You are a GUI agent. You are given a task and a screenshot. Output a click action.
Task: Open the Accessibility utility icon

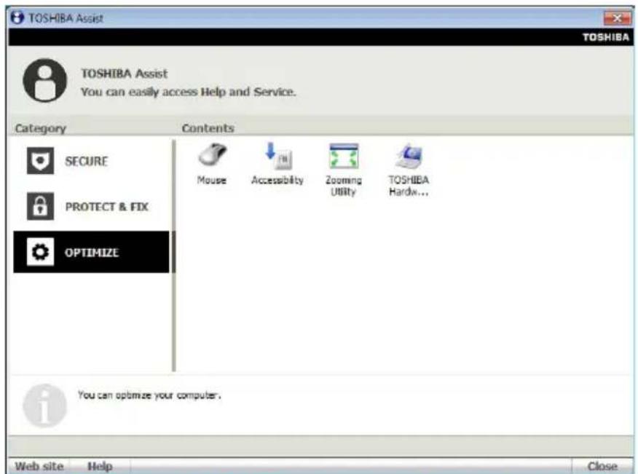[x=277, y=164]
